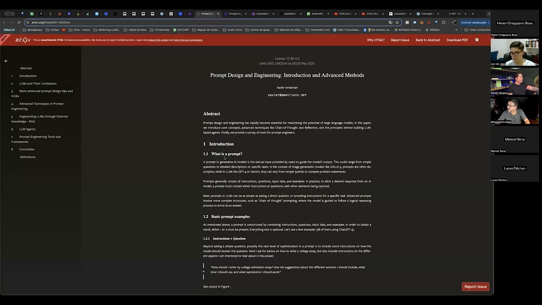Go to Introduction sidebar entry

pos(28,76)
